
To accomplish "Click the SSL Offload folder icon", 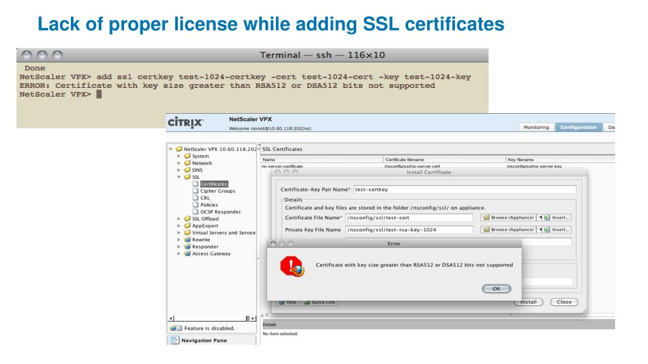I will [187, 219].
